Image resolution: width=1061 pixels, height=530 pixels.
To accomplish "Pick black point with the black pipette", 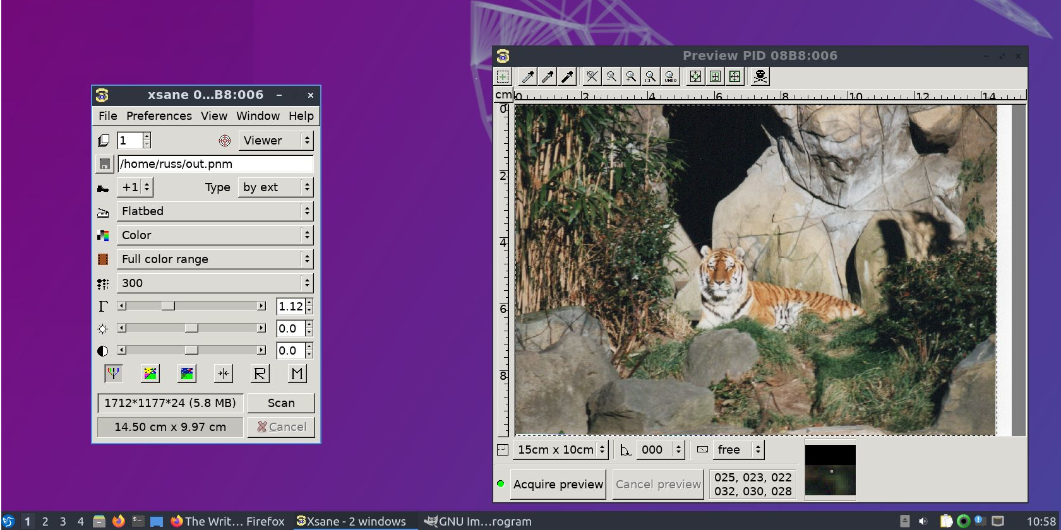I will pos(568,77).
